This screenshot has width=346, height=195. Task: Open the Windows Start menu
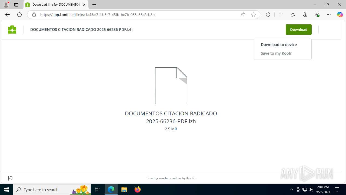coord(6,190)
